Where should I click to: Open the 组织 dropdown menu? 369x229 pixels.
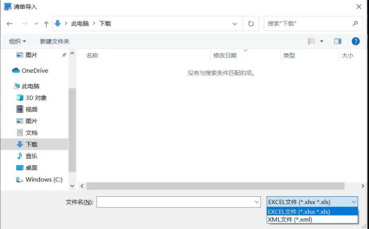pyautogui.click(x=17, y=41)
